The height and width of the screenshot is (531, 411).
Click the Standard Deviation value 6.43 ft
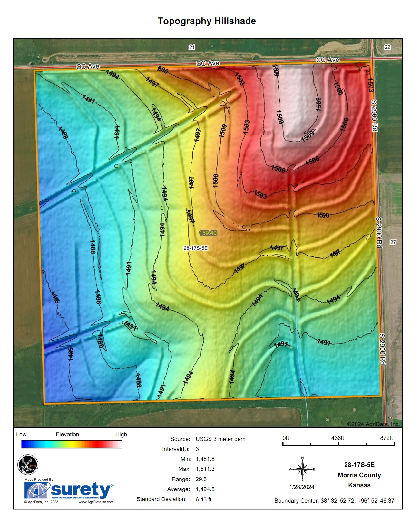(203, 499)
